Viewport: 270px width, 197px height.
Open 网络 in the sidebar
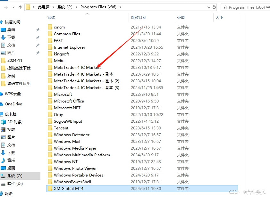(9, 194)
